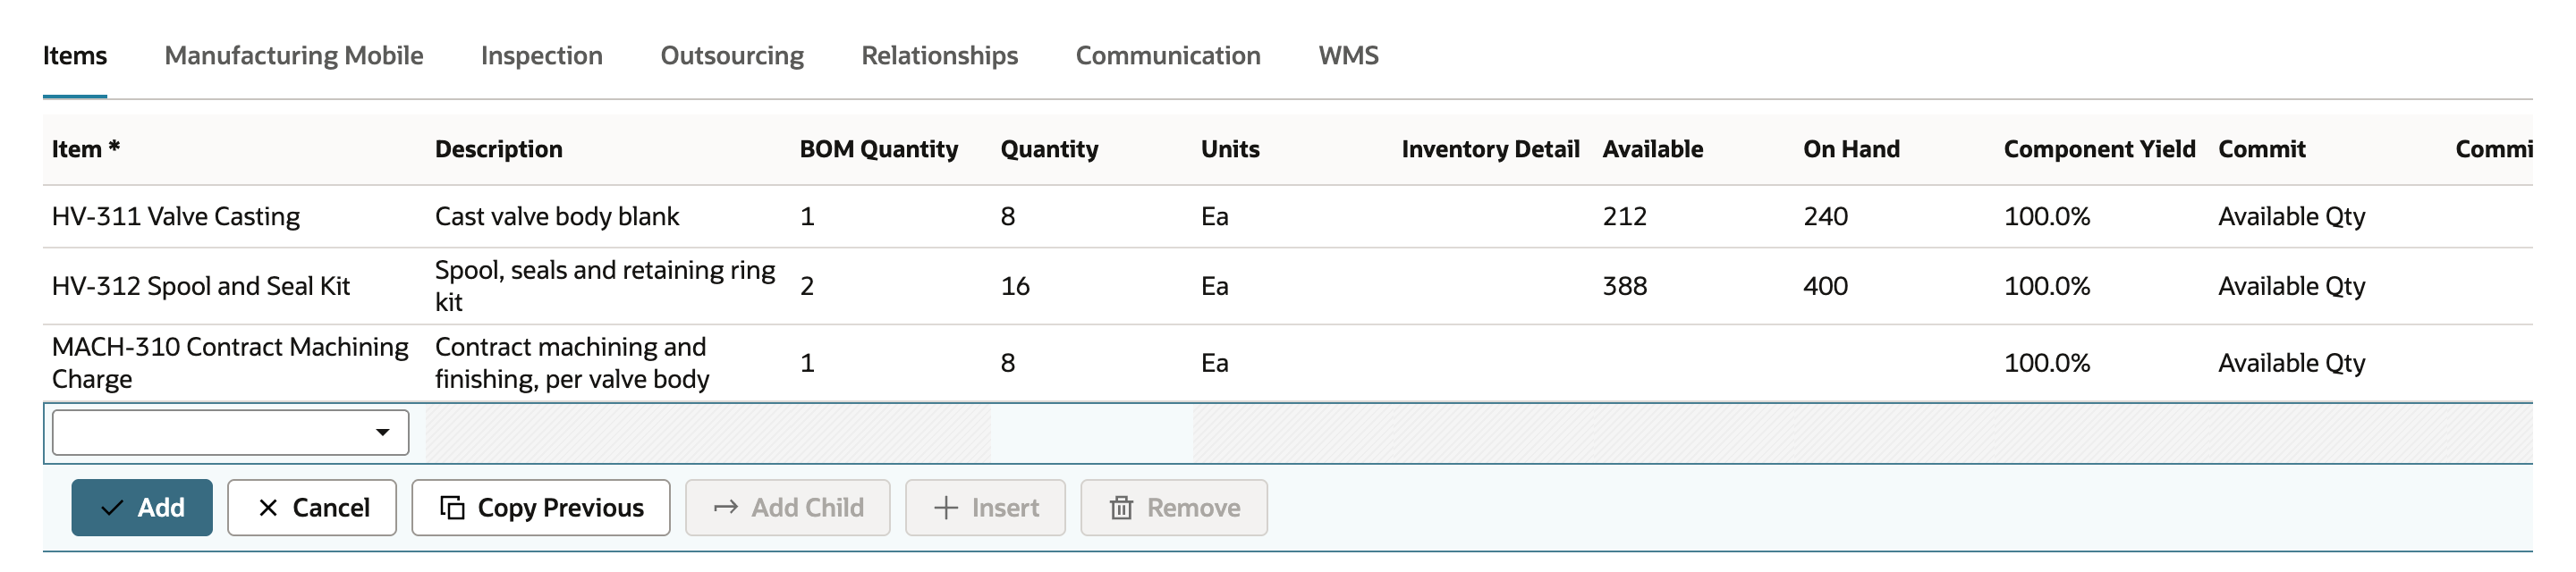Image resolution: width=2576 pixels, height=572 pixels.
Task: Click 'Contract machining and finishing' description
Action: point(572,363)
